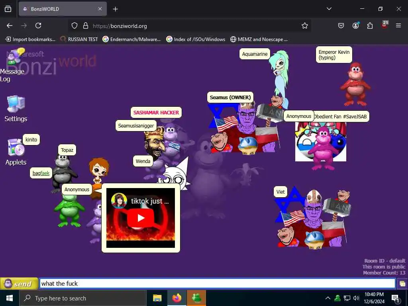The image size is (408, 306).
Task: Open a new browser tab
Action: pyautogui.click(x=115, y=9)
